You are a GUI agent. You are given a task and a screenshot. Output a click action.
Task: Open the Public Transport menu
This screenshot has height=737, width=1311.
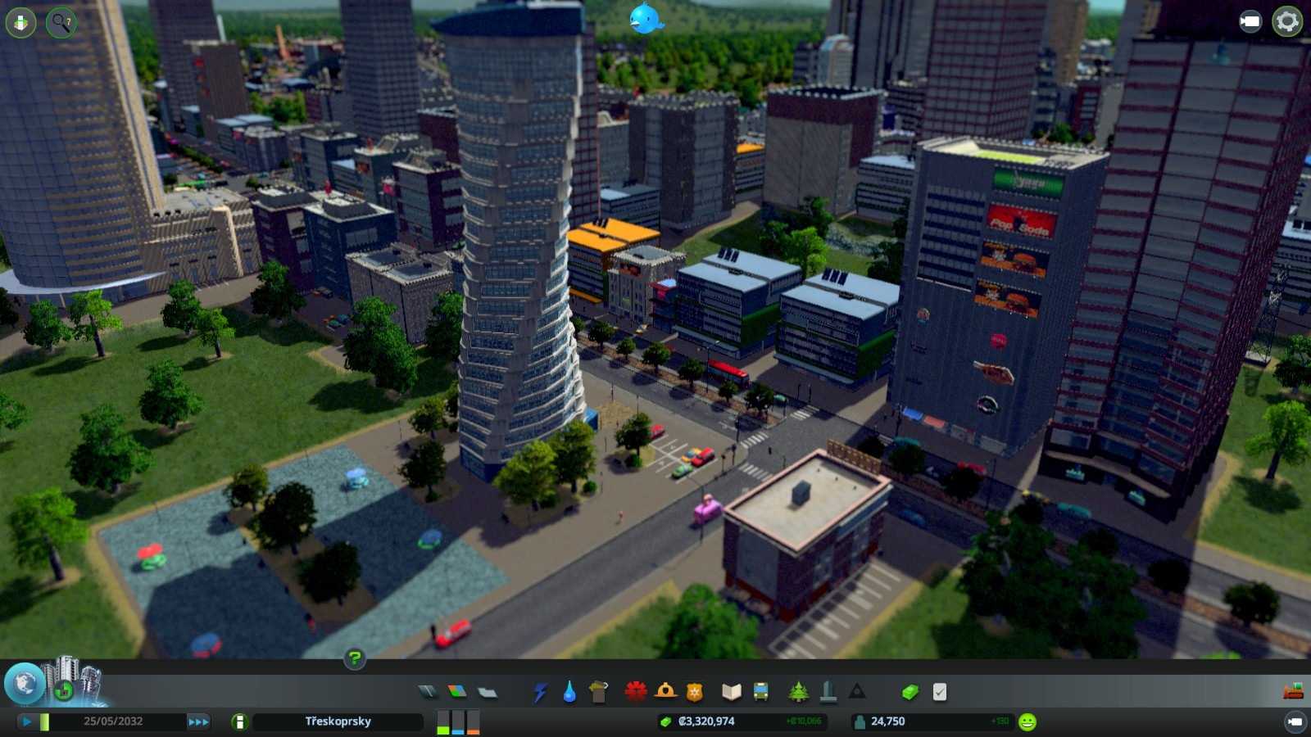point(761,693)
